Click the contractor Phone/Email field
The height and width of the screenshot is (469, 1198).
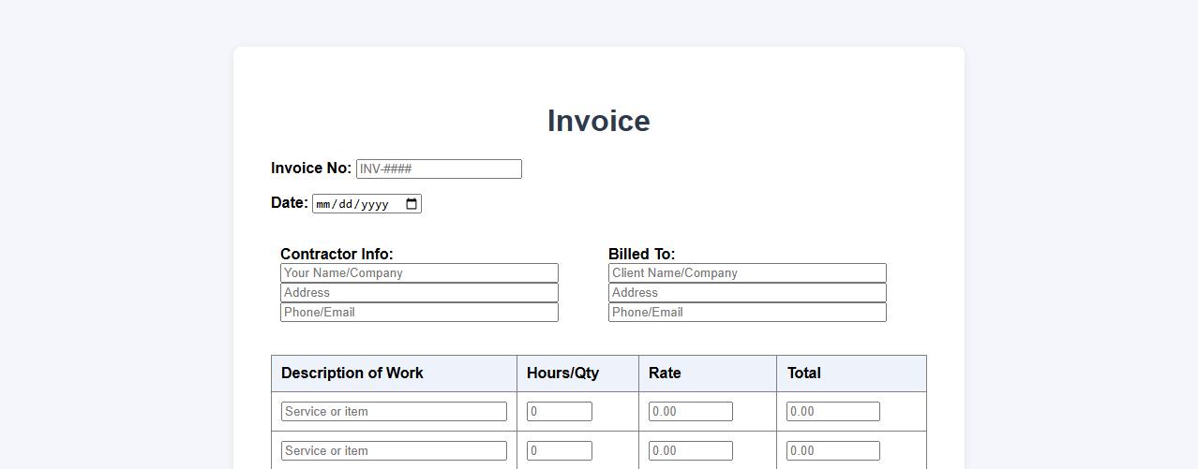tap(419, 313)
